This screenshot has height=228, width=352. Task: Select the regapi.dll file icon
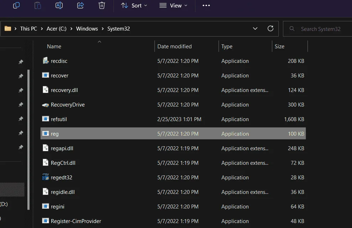coord(46,148)
